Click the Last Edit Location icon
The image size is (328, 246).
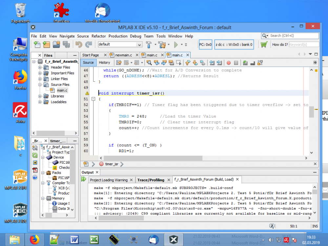click(x=118, y=62)
